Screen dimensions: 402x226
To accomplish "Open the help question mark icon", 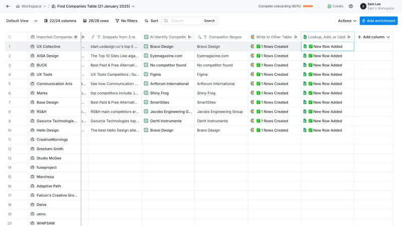I will click(351, 6).
